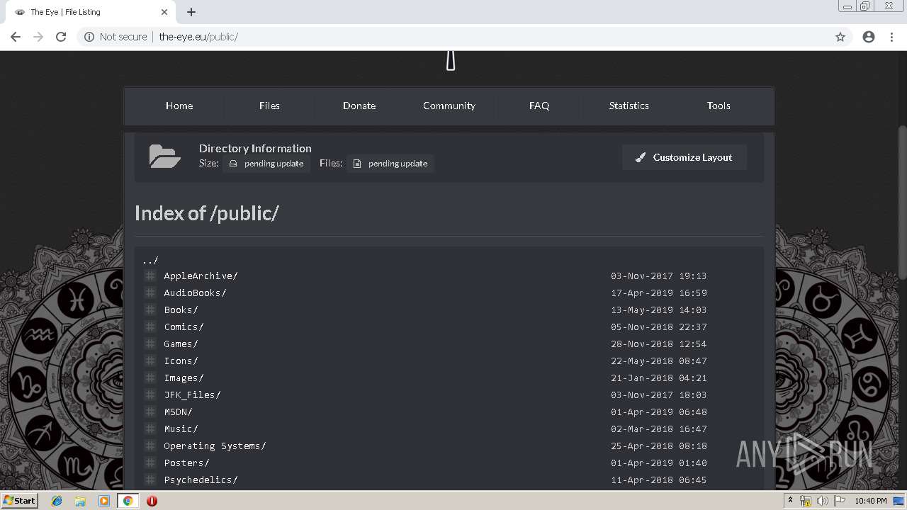The image size is (907, 510).
Task: Click the grid icon beside Operating Systems/
Action: pyautogui.click(x=150, y=446)
